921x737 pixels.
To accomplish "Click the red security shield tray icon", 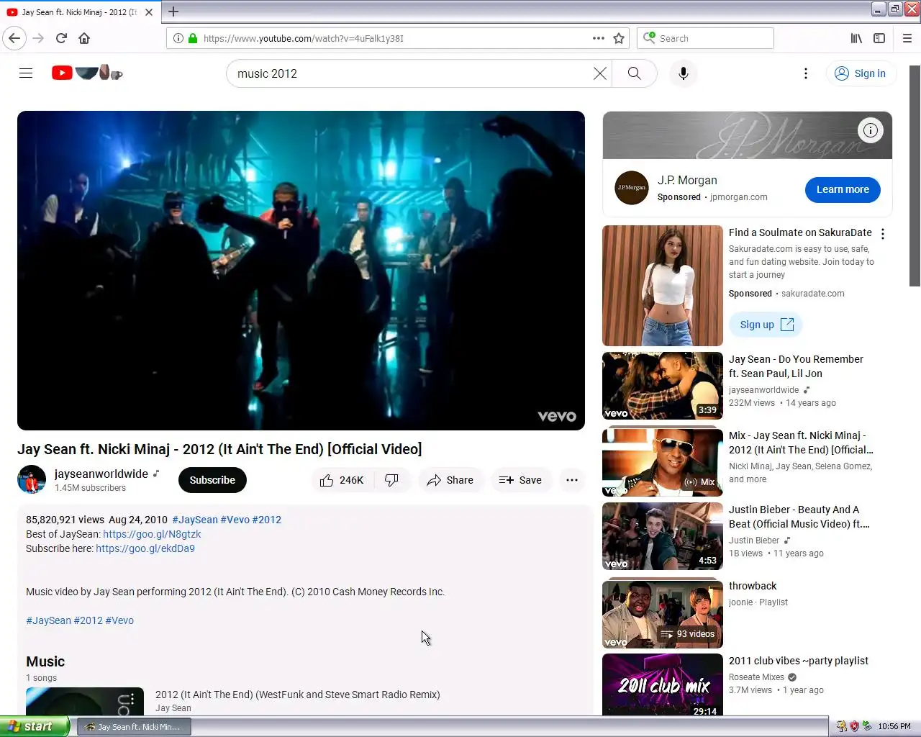I will 854,726.
